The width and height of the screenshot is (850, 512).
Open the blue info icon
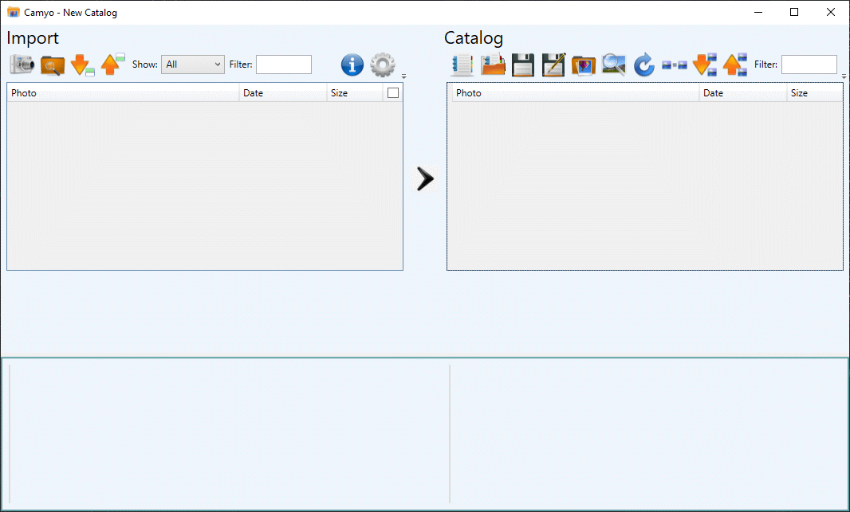(352, 65)
